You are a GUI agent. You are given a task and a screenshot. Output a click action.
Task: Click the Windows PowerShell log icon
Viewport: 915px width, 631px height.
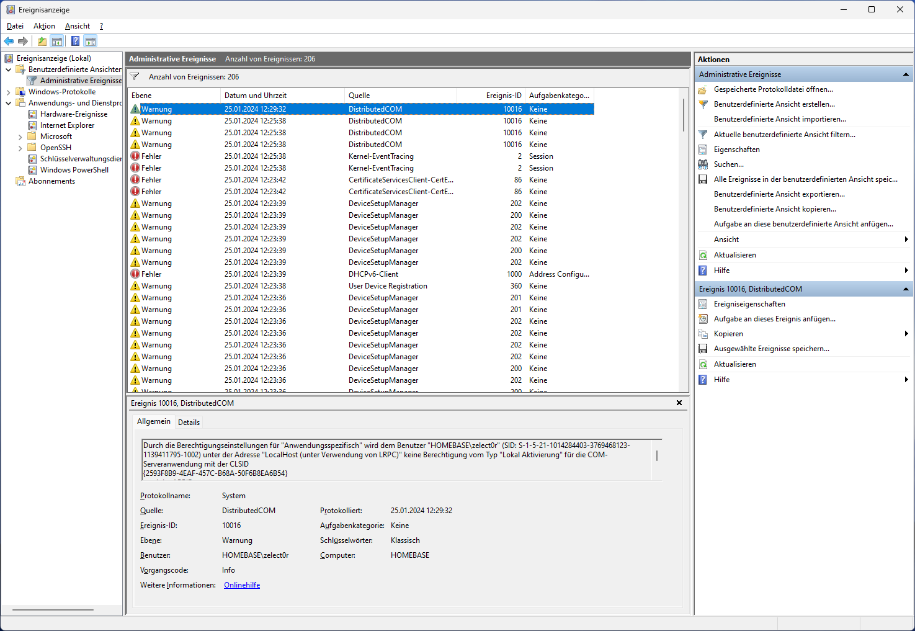pos(32,170)
